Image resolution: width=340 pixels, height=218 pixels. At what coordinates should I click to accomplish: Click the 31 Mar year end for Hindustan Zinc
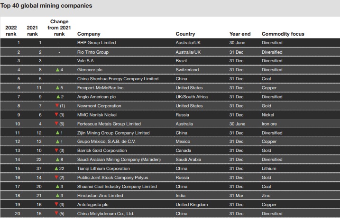click(x=237, y=196)
